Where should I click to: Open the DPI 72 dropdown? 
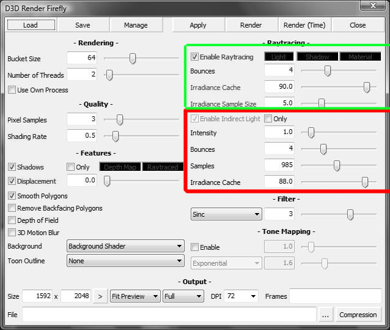click(241, 296)
